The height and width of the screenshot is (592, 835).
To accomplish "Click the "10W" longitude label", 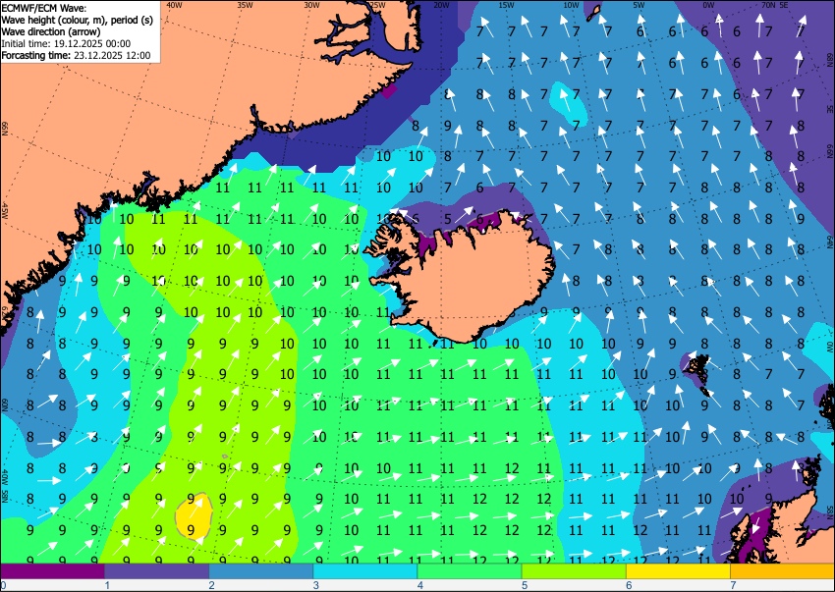I will (x=571, y=5).
